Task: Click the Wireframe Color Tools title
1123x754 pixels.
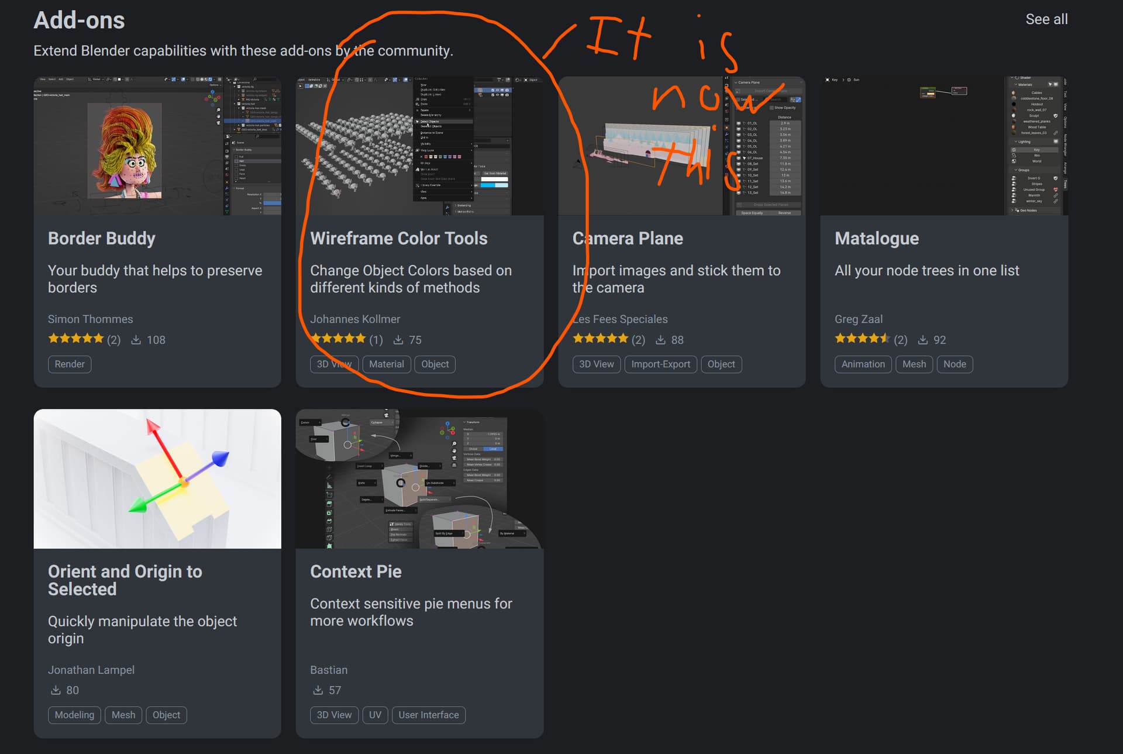Action: tap(399, 238)
